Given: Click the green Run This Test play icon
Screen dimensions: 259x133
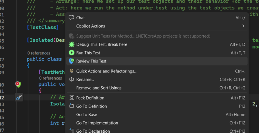Looking at the screenshot, I should pyautogui.click(x=72, y=53).
